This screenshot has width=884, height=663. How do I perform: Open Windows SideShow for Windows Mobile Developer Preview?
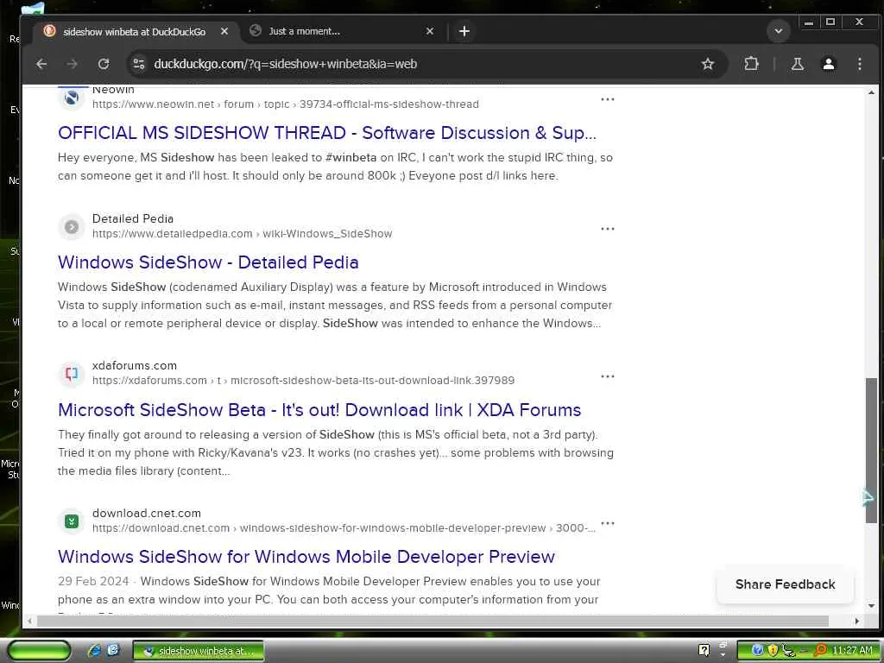pyautogui.click(x=306, y=557)
